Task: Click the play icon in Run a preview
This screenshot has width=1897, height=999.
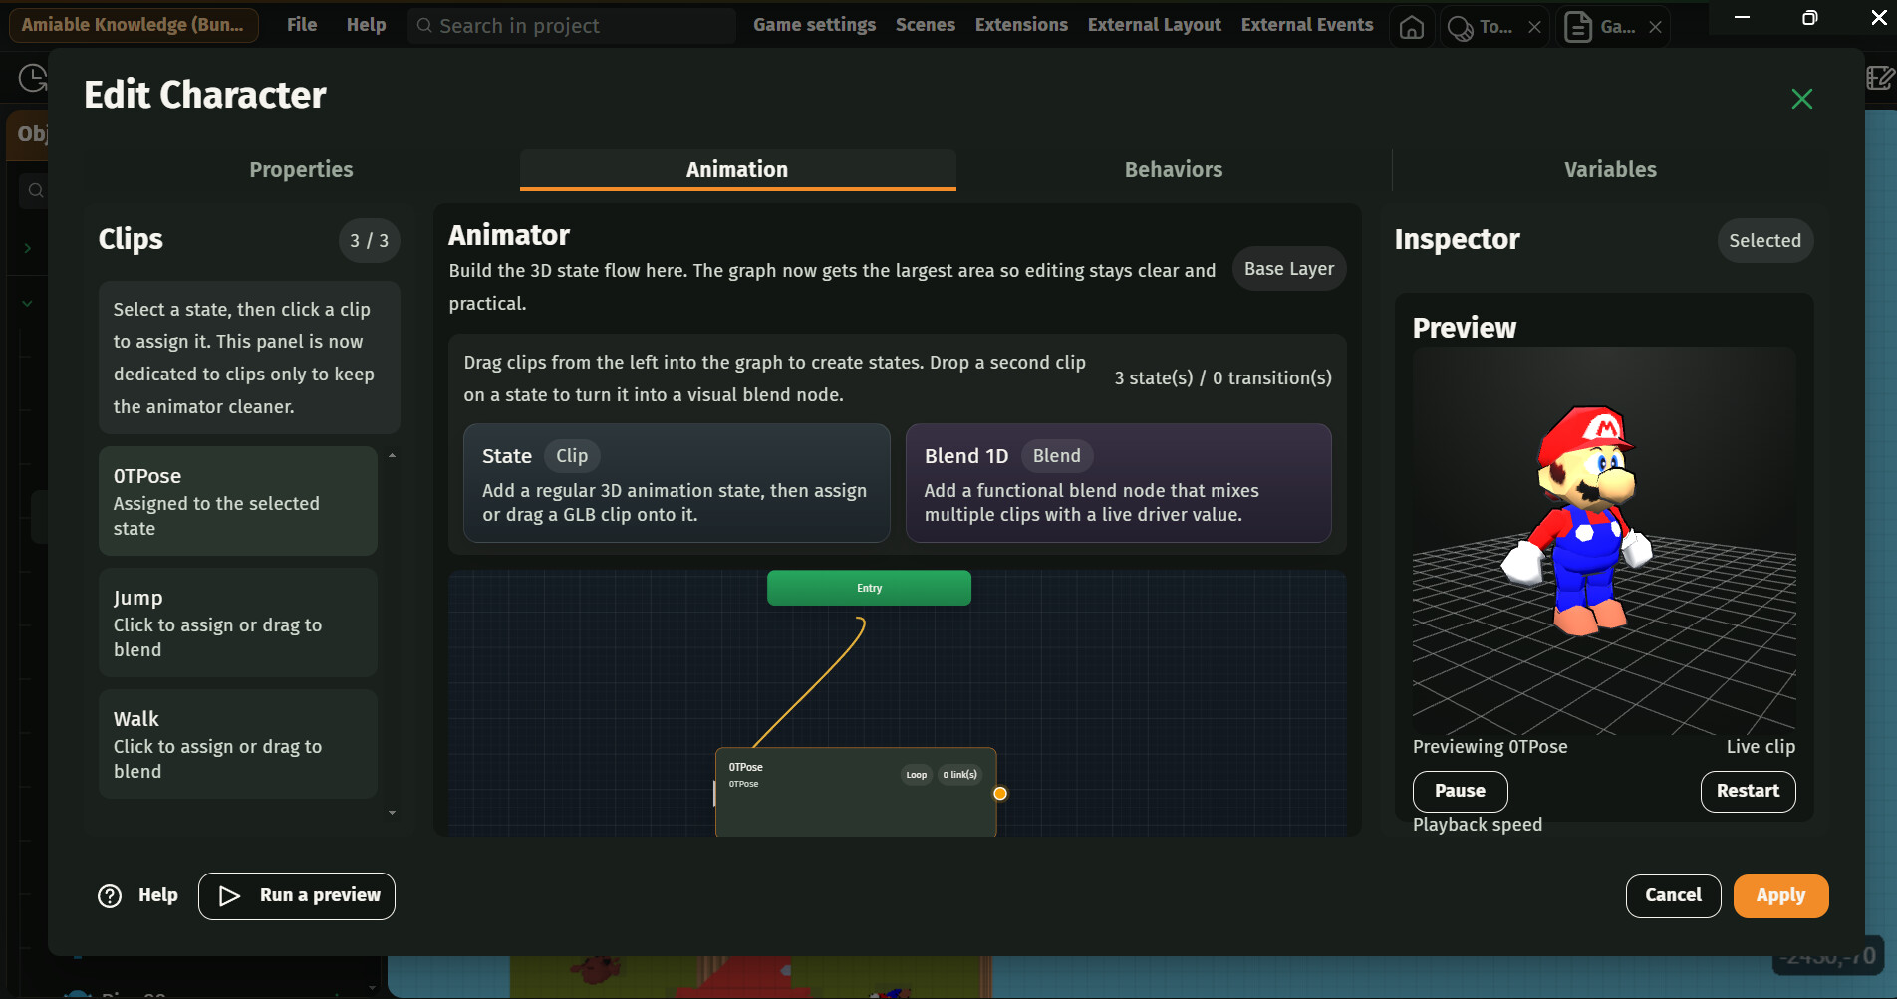Action: [x=230, y=896]
